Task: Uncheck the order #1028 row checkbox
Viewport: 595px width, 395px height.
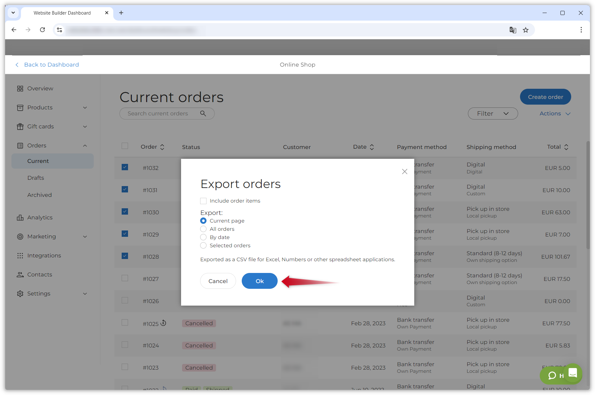Action: [x=125, y=256]
